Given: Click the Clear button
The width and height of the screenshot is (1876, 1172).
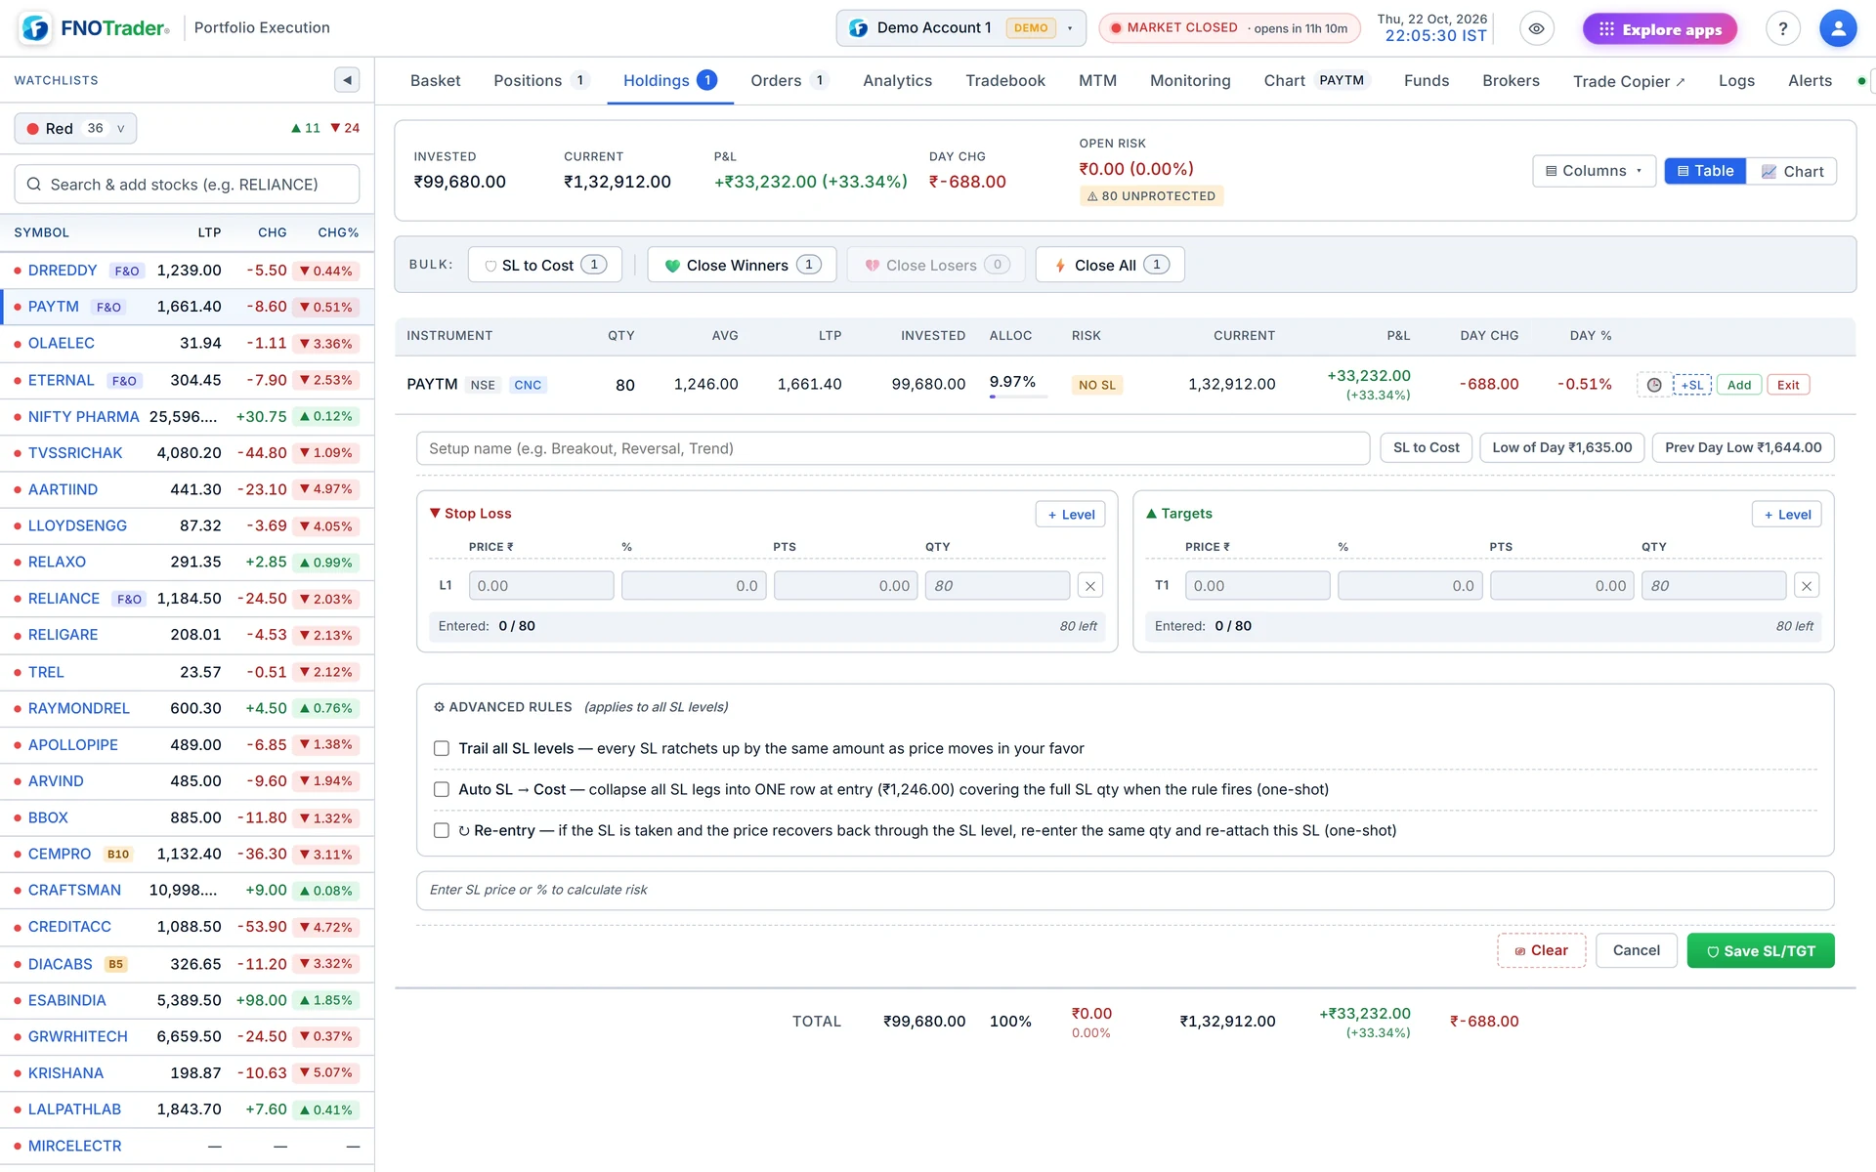Looking at the screenshot, I should [x=1541, y=950].
